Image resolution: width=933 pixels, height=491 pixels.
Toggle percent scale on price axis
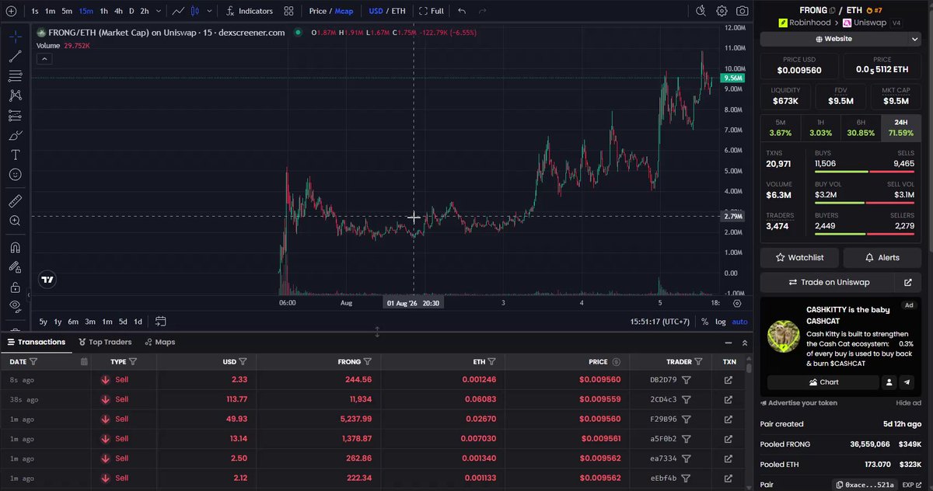[704, 322]
